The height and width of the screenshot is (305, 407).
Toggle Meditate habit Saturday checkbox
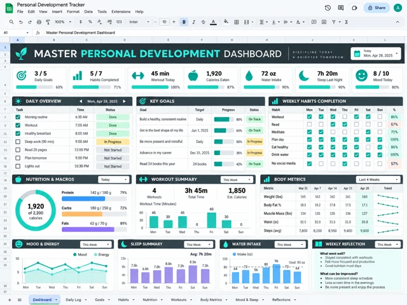click(x=368, y=132)
